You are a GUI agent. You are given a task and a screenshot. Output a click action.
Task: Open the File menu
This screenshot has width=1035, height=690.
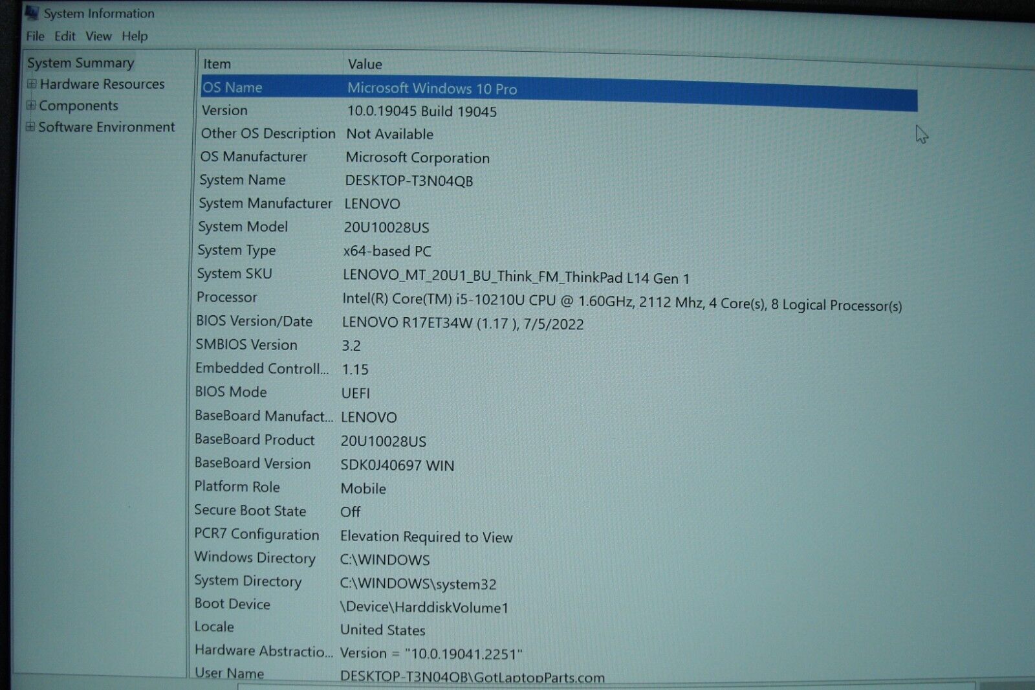click(35, 36)
